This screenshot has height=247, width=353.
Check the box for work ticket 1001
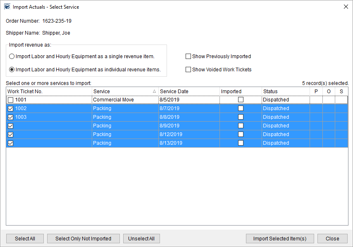click(10, 100)
